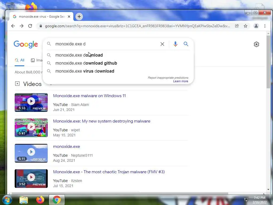Open the monoxide.exe video by Neptune5111

tap(66, 147)
